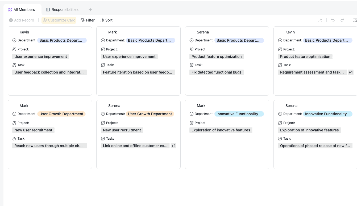Open the Sort options
Viewport: 357px width, 206px height.
[106, 20]
